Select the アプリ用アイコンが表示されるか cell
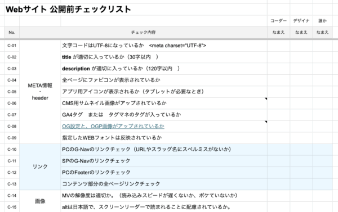The width and height of the screenshot is (338, 212). point(164,92)
